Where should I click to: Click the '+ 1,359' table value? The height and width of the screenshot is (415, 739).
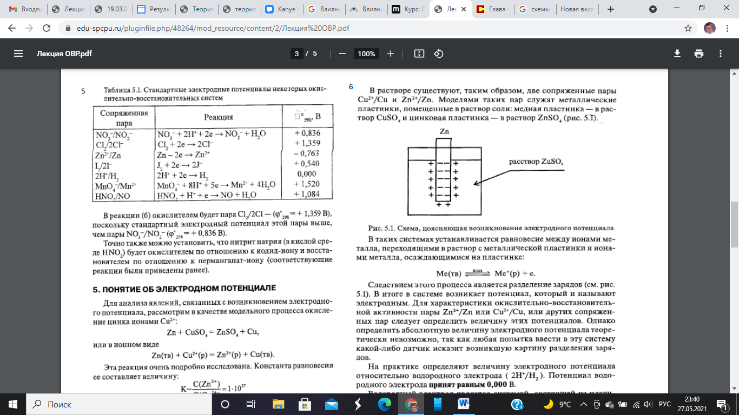pos(307,143)
